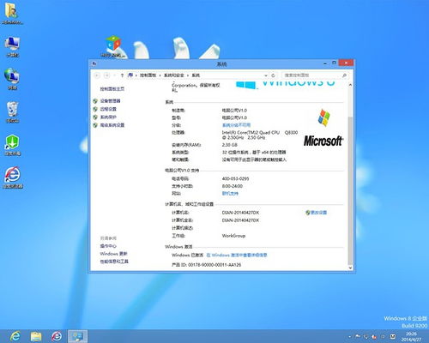Screen dimensions: 429x343
Task: Click the Action Center flag tray icon
Action: point(358,337)
